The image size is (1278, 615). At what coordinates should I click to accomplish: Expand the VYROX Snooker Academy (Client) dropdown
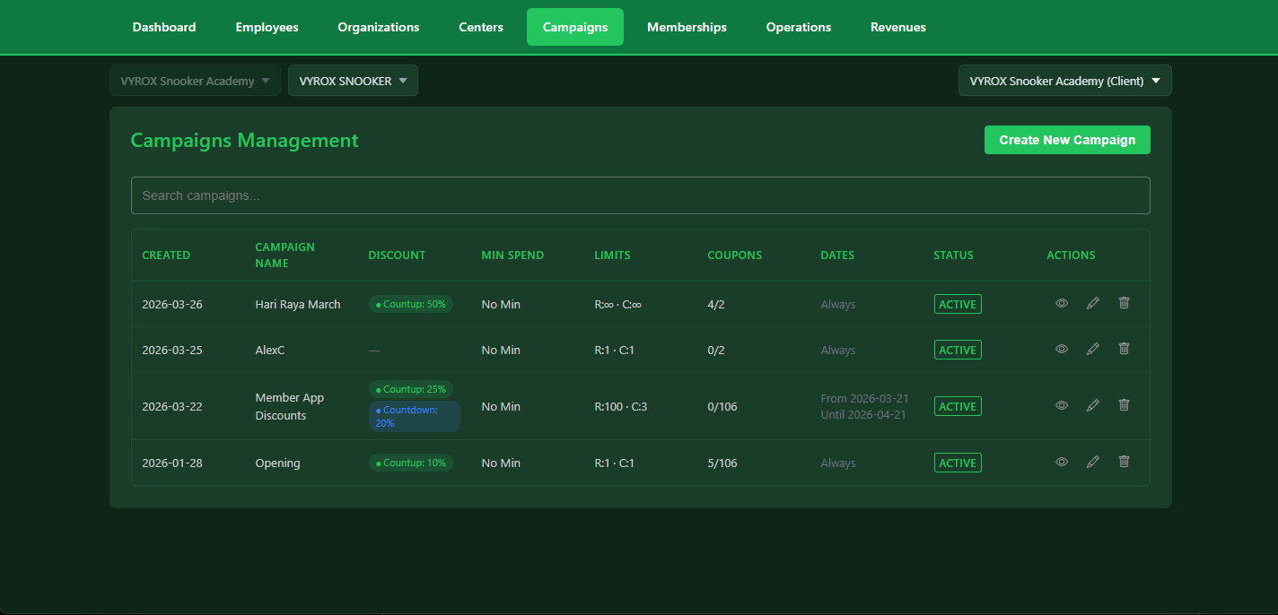pyautogui.click(x=1064, y=80)
